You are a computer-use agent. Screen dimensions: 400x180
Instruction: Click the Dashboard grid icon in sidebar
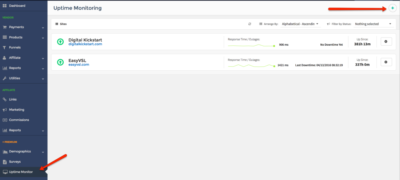tap(5, 5)
